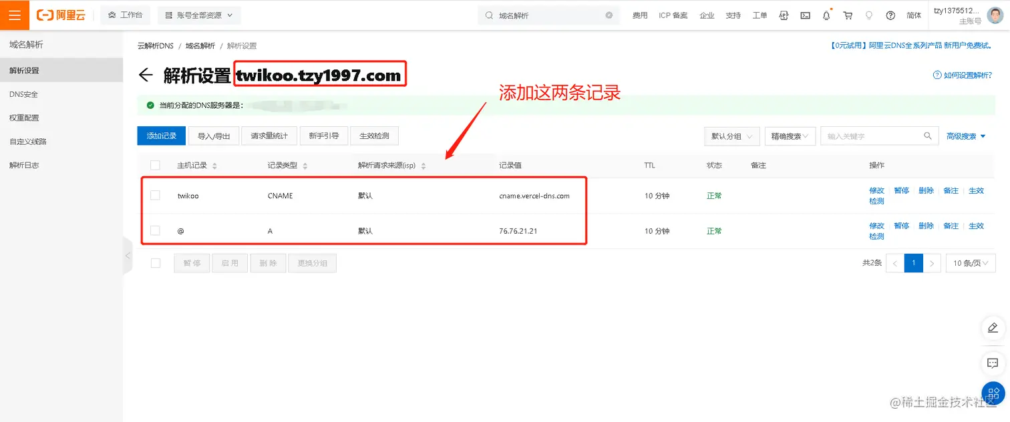Check the @ record checkbox

[x=155, y=230]
